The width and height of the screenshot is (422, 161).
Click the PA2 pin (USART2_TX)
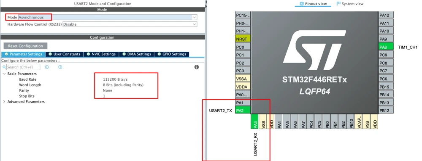pos(243,110)
